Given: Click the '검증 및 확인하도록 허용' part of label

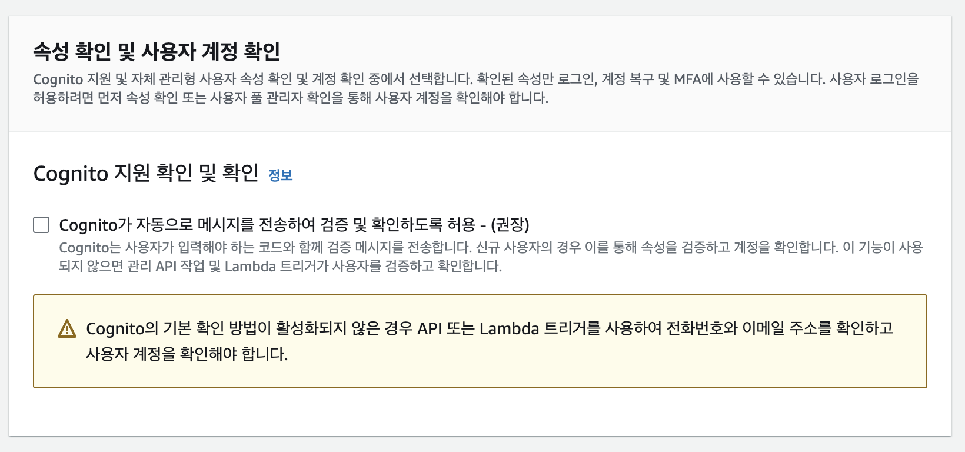Looking at the screenshot, I should (398, 225).
